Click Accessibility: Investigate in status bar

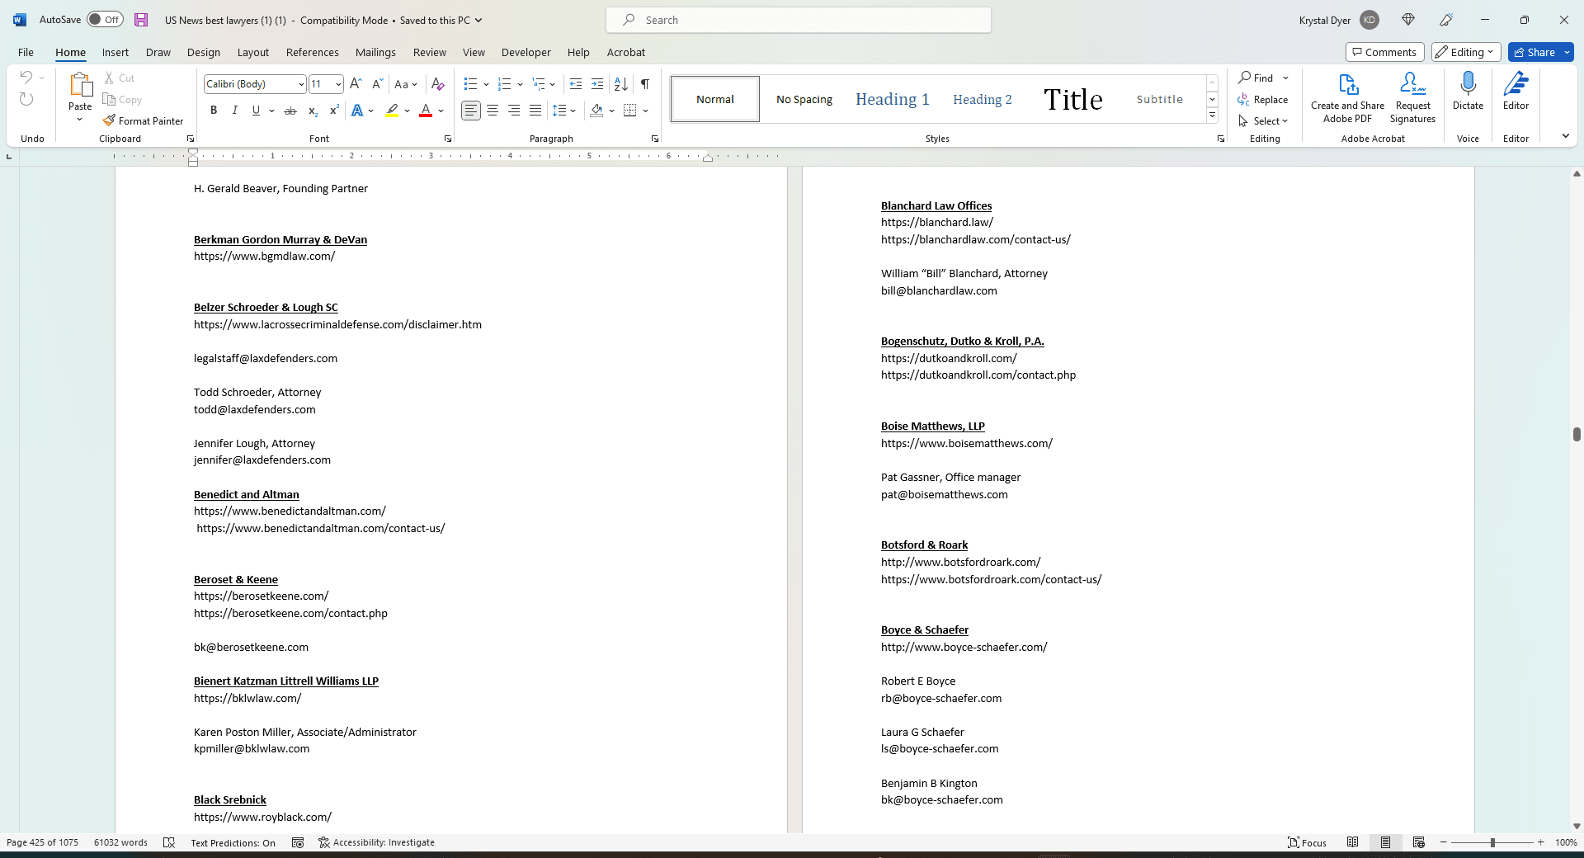coord(376,842)
